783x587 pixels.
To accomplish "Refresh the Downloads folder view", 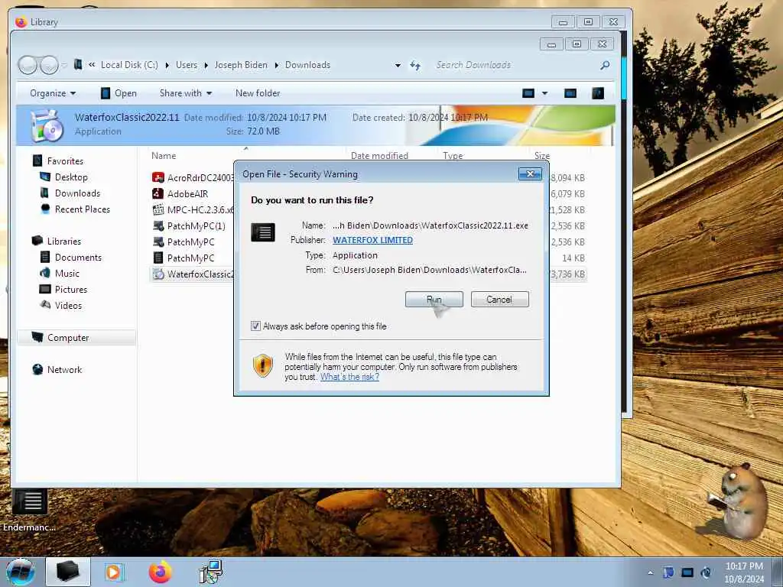I will pos(415,66).
